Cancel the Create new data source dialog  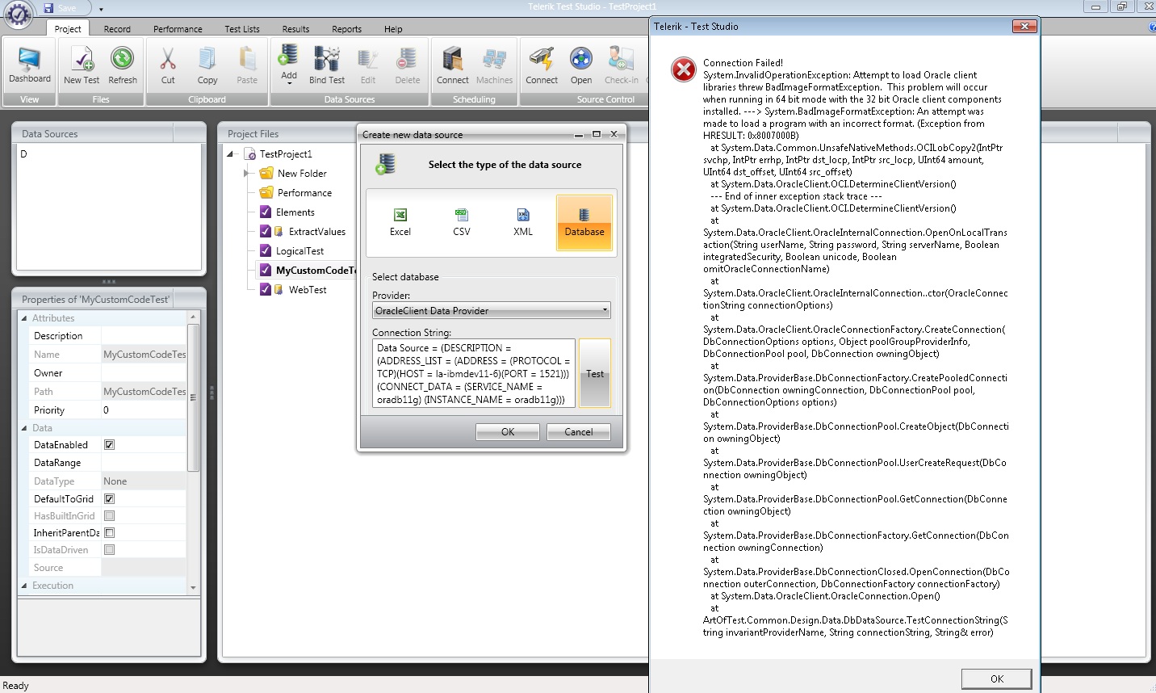coord(579,432)
